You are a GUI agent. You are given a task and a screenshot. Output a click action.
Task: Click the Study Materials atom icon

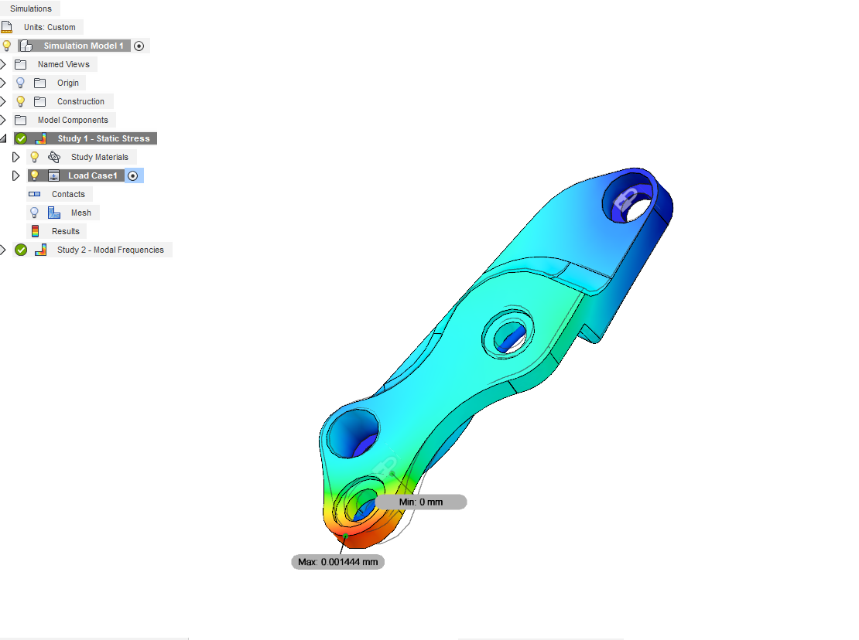pos(54,157)
